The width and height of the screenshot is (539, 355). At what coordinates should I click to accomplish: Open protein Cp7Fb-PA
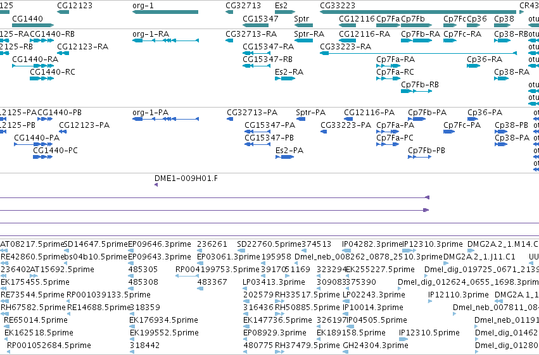pos(417,119)
